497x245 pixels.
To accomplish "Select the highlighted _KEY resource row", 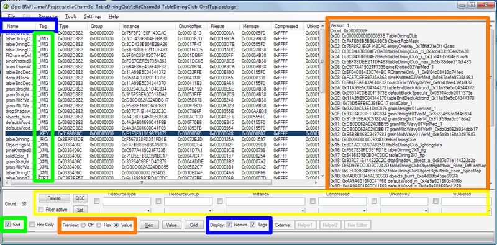I will [162, 134].
